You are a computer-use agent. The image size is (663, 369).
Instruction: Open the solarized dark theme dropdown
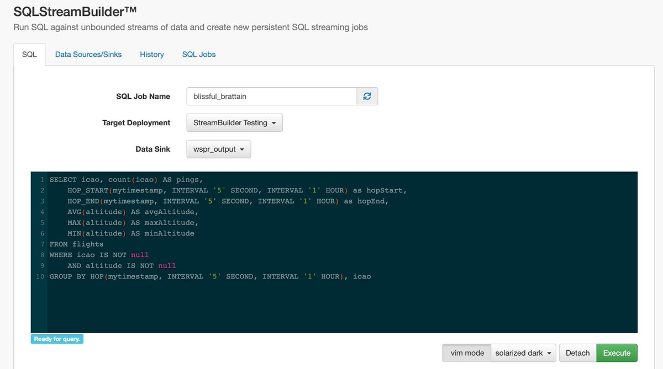[x=524, y=353]
